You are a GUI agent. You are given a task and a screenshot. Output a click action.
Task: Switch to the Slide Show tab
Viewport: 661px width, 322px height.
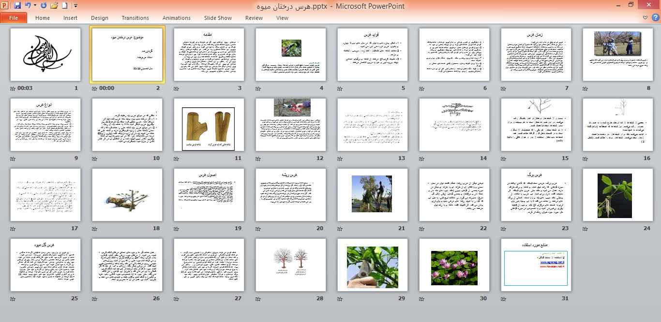click(218, 18)
